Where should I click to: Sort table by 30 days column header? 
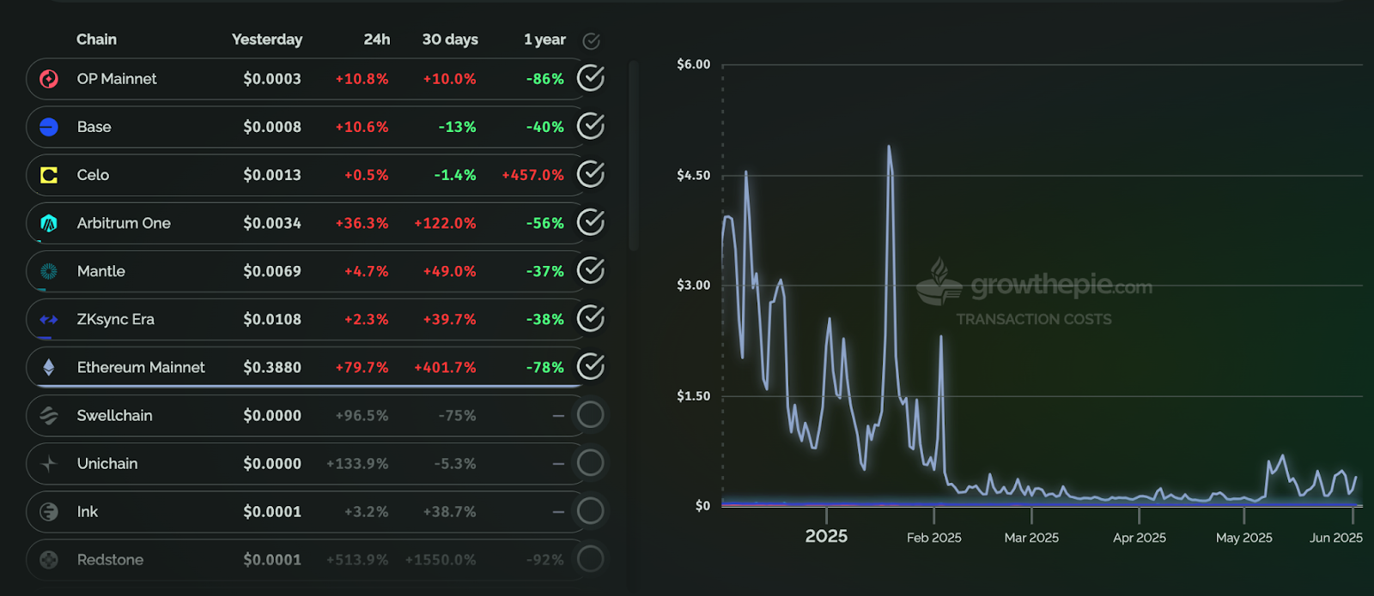(450, 39)
